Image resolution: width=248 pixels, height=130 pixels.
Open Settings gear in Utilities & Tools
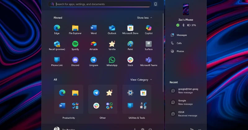pyautogui.click(x=130, y=93)
